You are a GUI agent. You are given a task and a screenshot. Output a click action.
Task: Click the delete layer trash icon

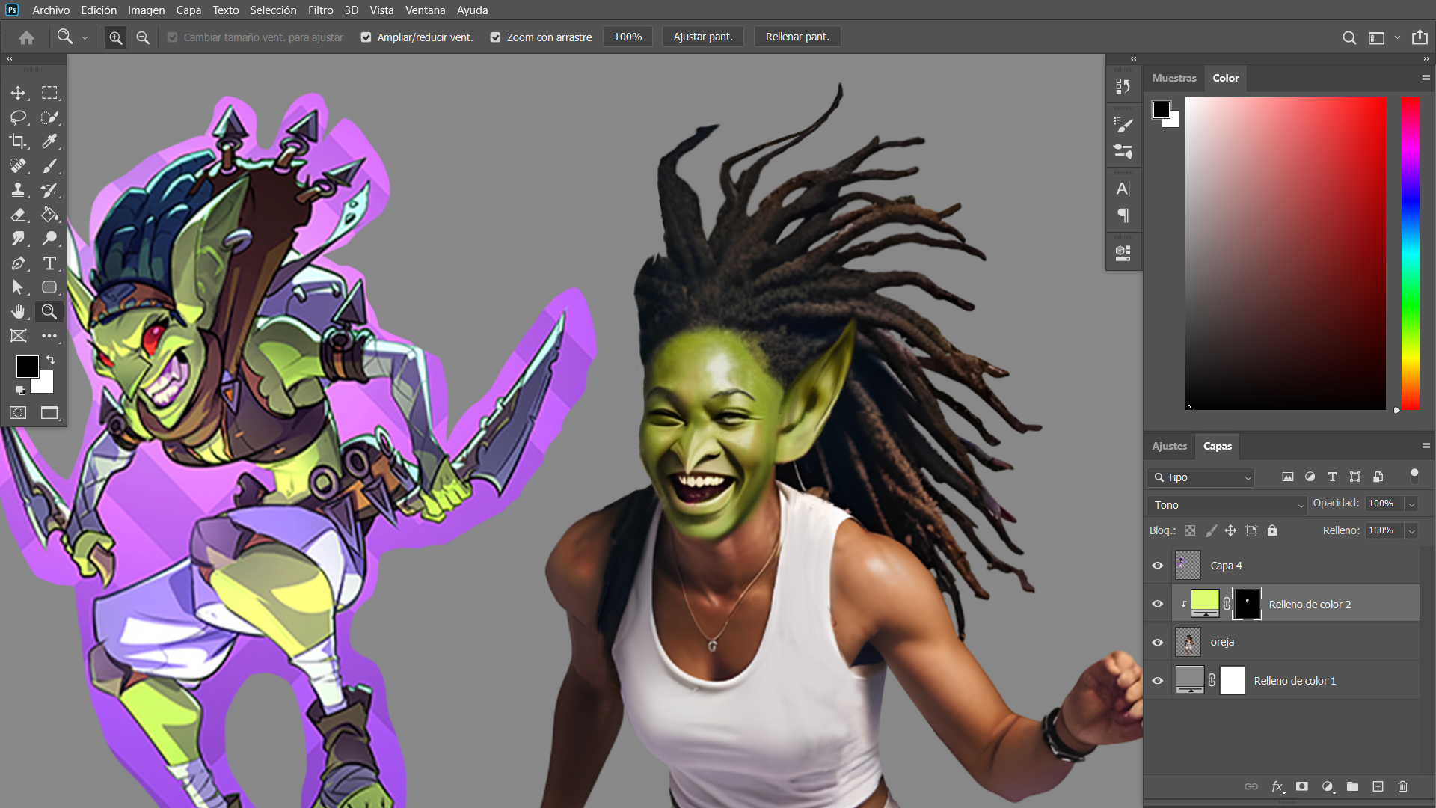coord(1403,786)
